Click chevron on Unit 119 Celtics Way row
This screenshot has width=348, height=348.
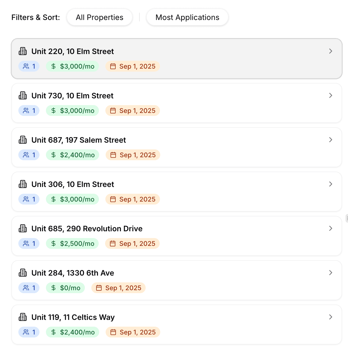pyautogui.click(x=330, y=317)
